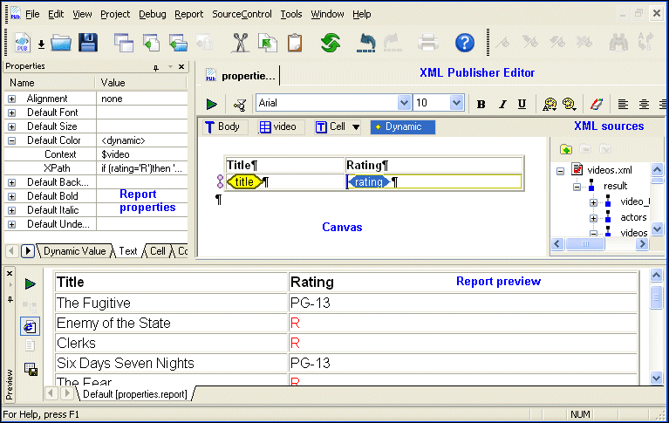This screenshot has width=669, height=423.
Task: Select the Body breadcrumb button
Action: [x=222, y=127]
